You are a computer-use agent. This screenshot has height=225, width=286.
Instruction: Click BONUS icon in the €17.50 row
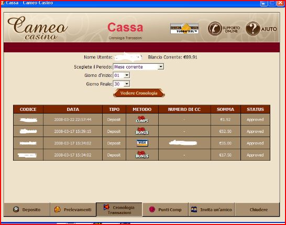(142, 155)
